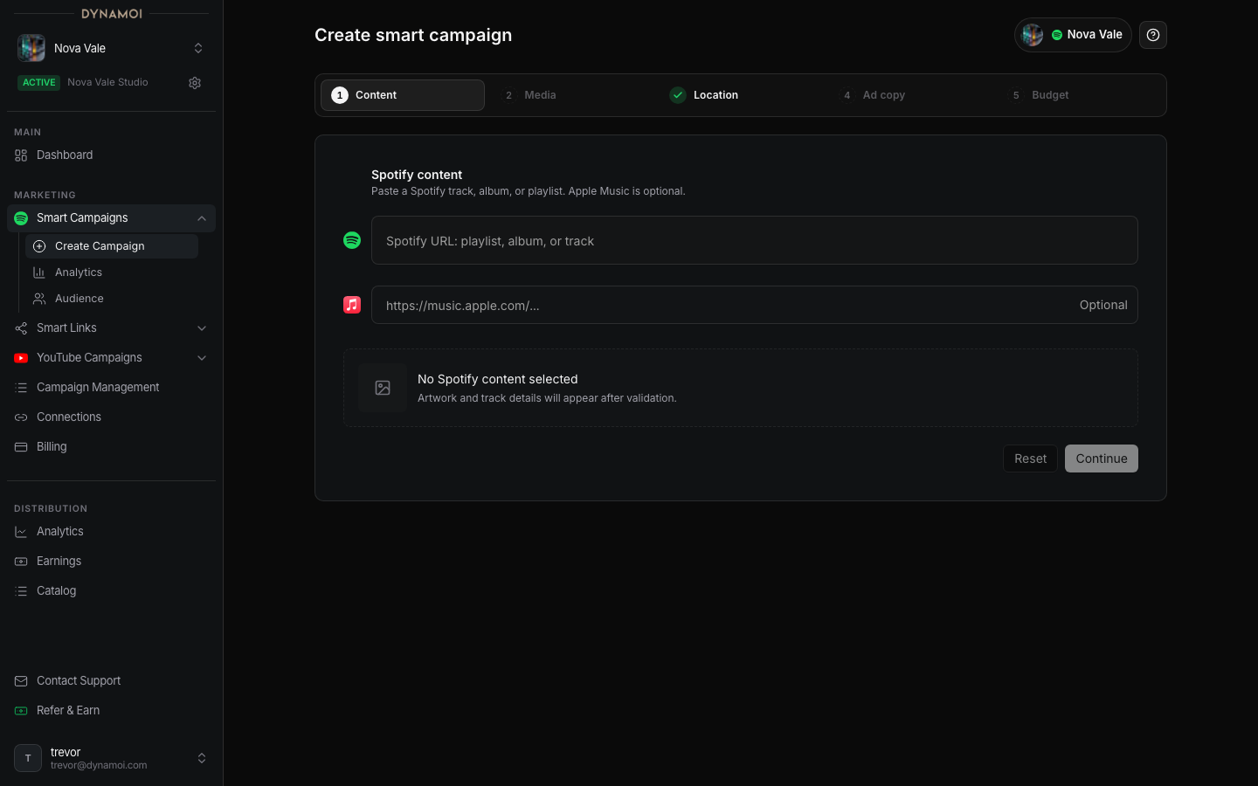Click the trevor@dynamoi.com email text
The height and width of the screenshot is (786, 1258).
click(x=99, y=765)
